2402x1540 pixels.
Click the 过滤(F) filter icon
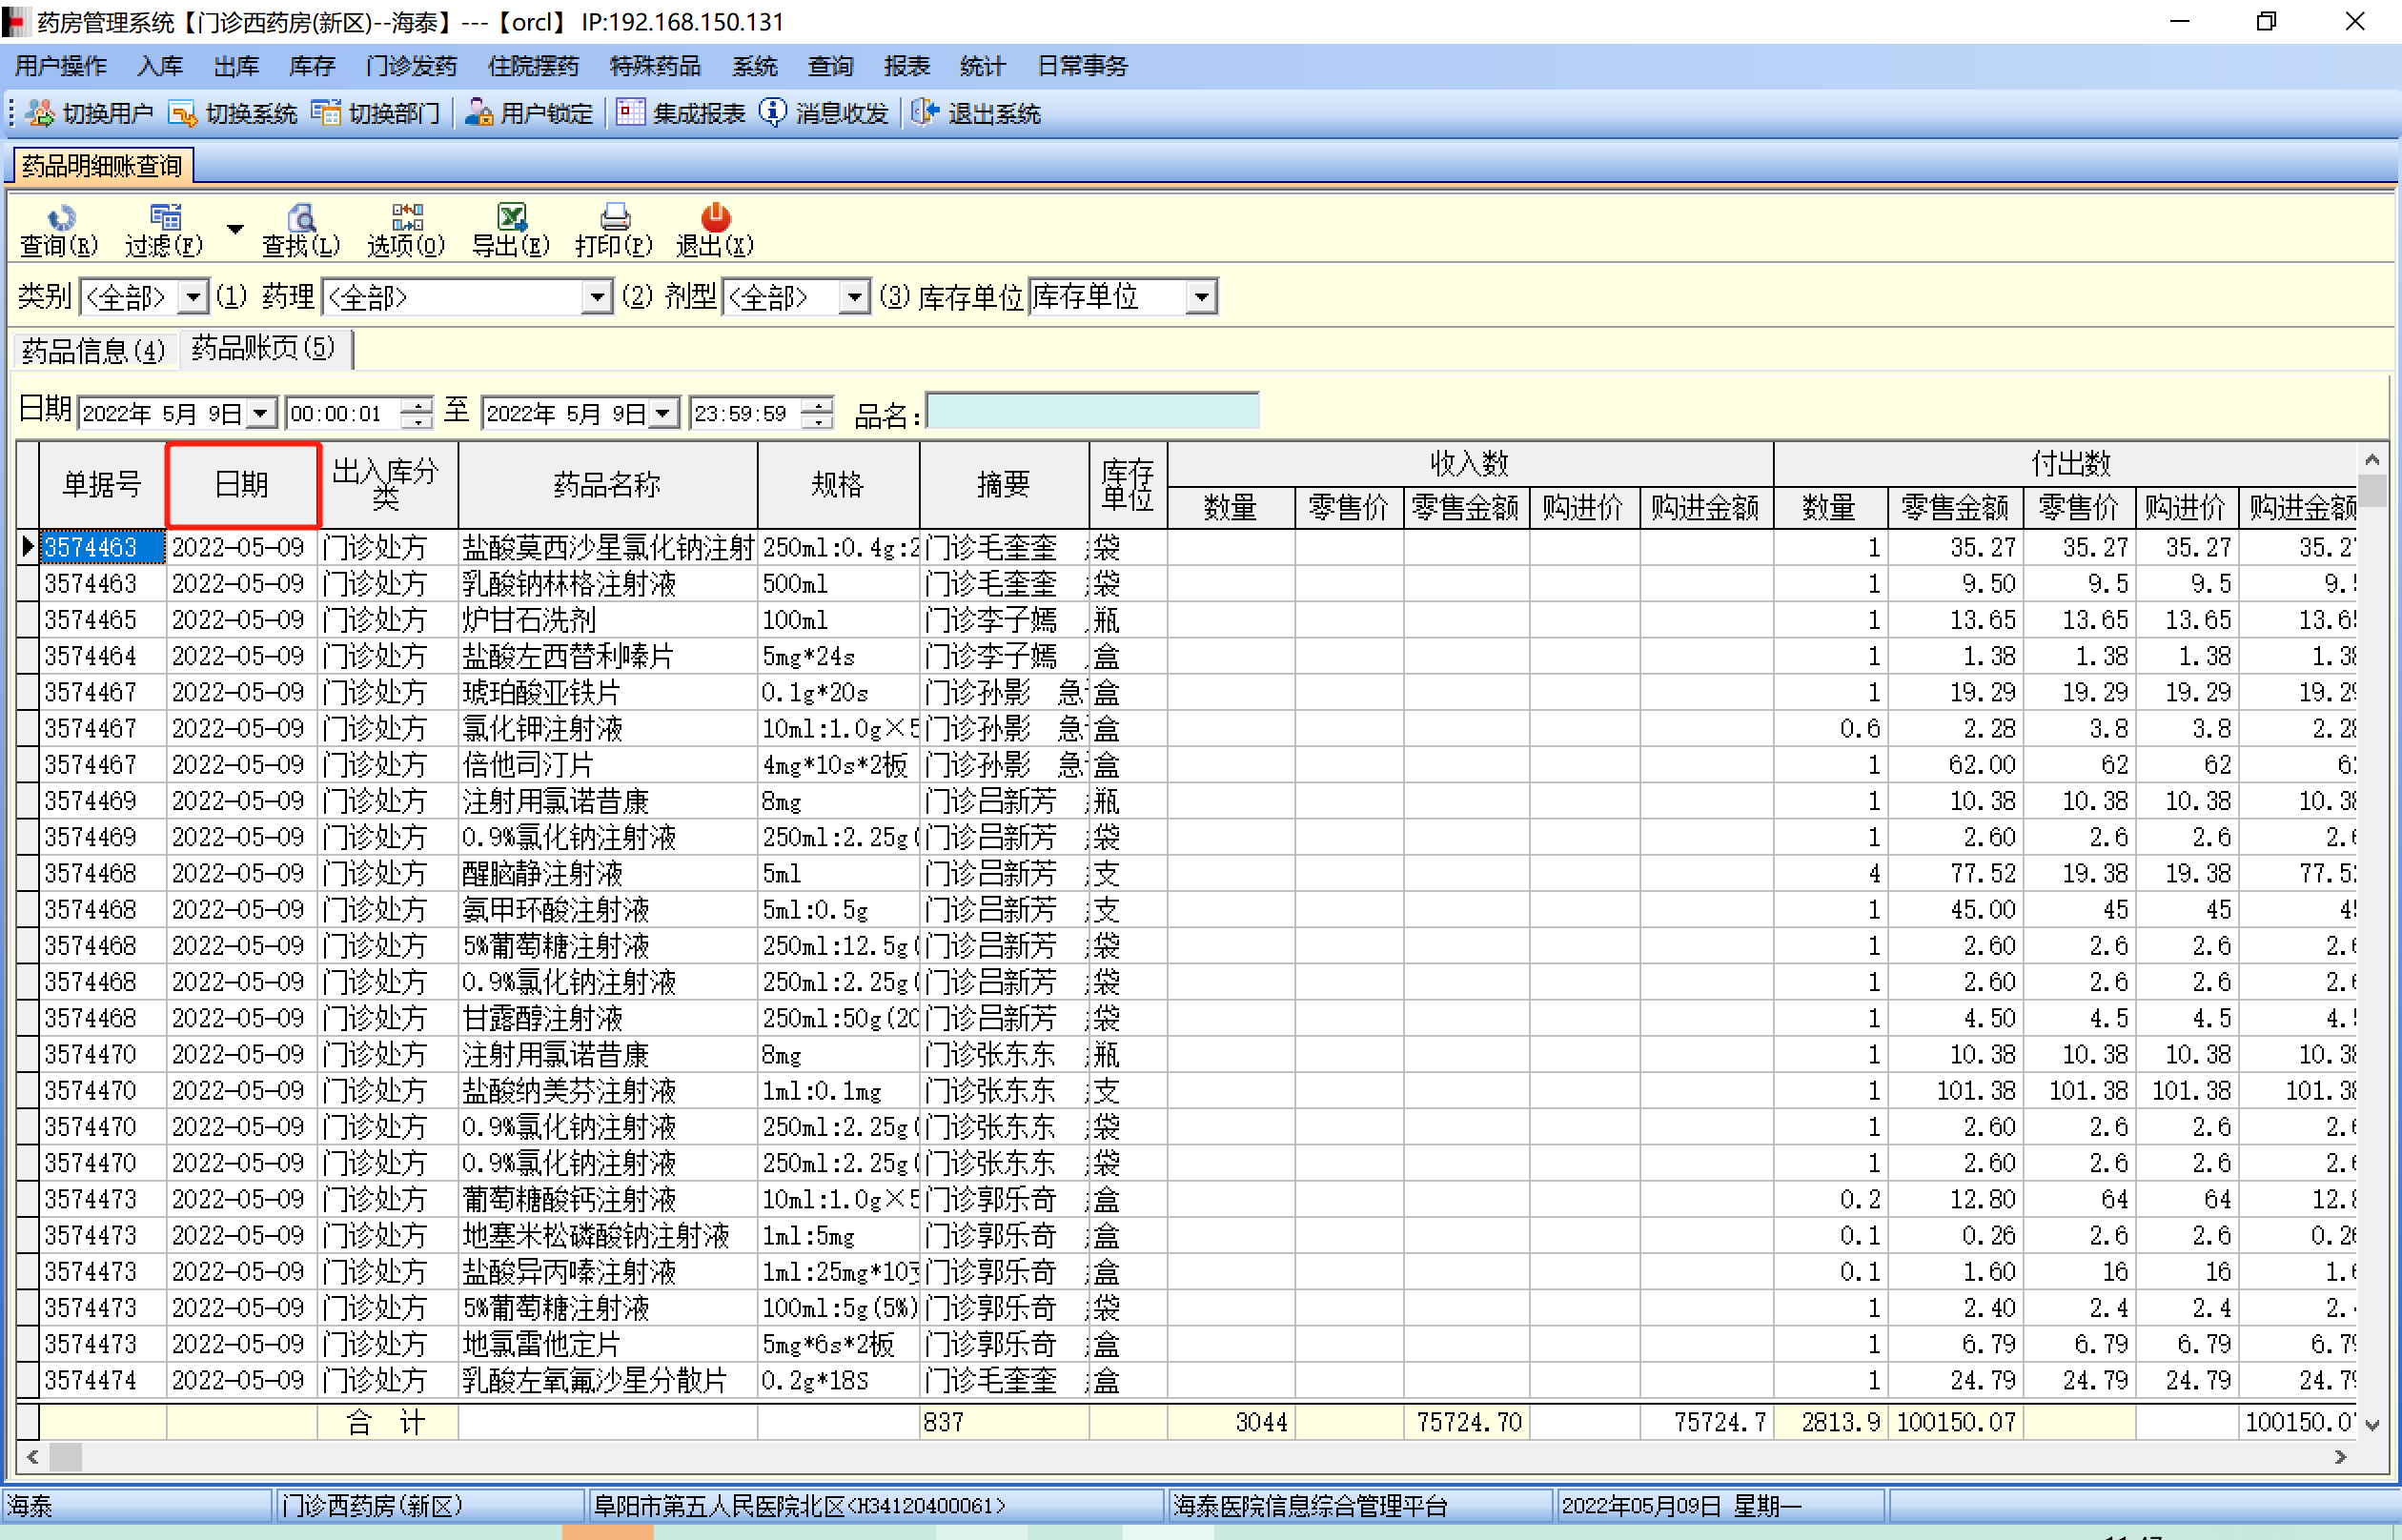click(165, 218)
